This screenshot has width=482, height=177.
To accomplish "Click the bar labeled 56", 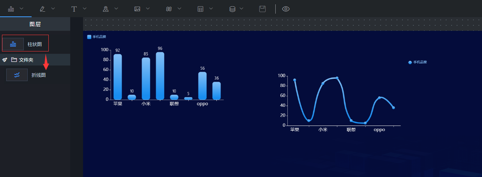I will pos(202,86).
